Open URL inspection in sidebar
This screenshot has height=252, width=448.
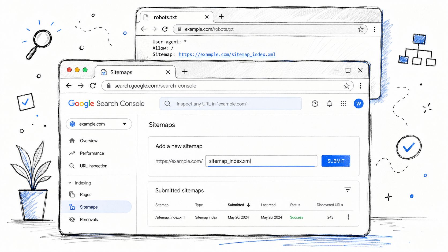point(93,166)
